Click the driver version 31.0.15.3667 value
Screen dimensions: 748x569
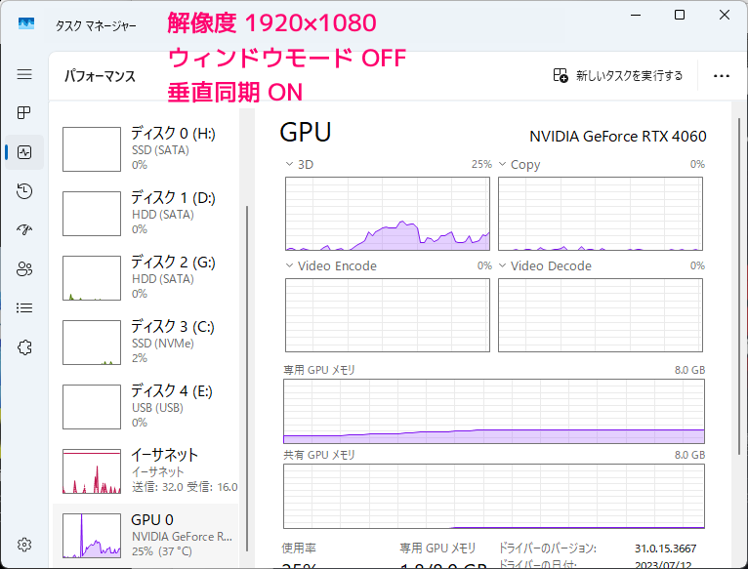[x=665, y=549]
